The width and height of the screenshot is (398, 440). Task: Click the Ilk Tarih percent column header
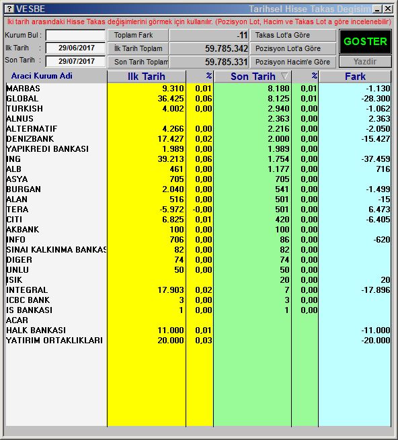point(200,77)
